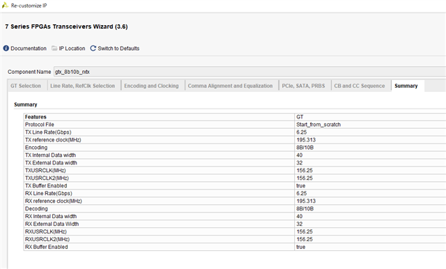Click Switch to Defaults

[x=118, y=48]
